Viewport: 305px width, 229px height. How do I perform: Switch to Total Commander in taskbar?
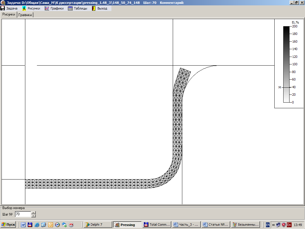click(157, 225)
